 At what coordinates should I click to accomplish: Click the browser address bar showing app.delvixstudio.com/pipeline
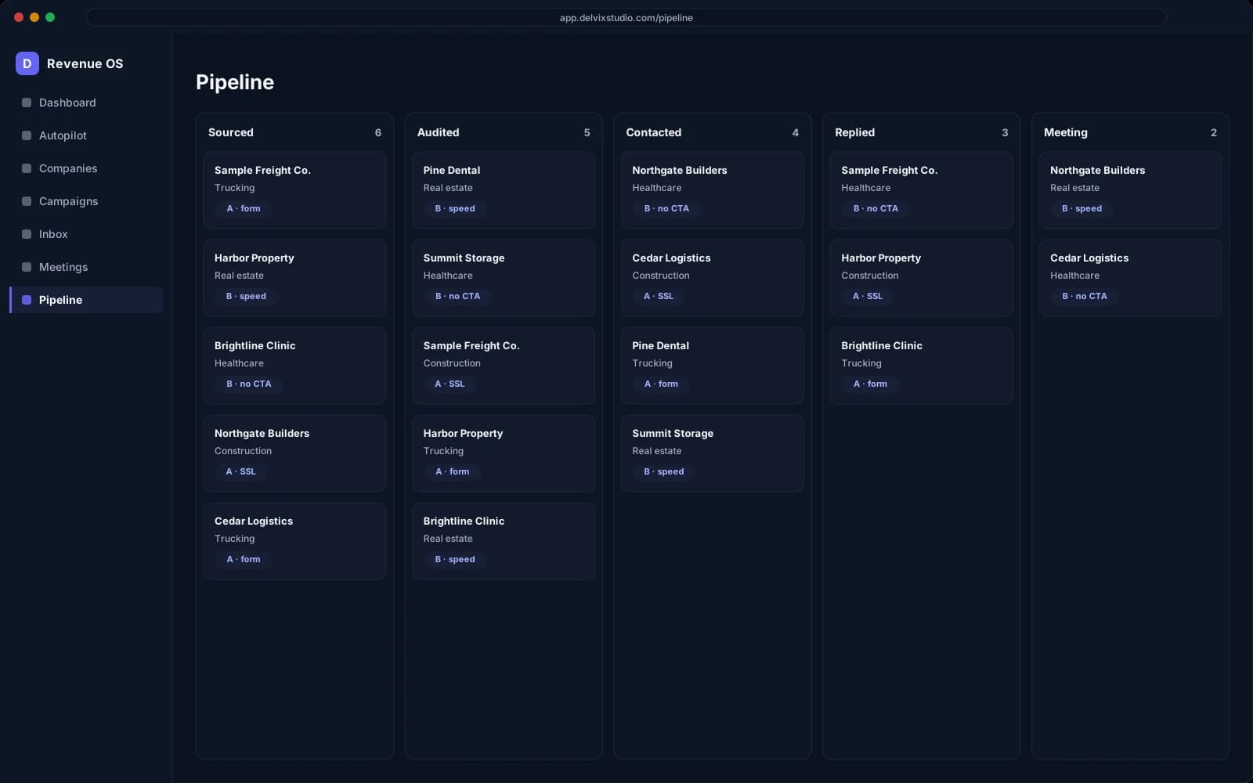click(626, 17)
